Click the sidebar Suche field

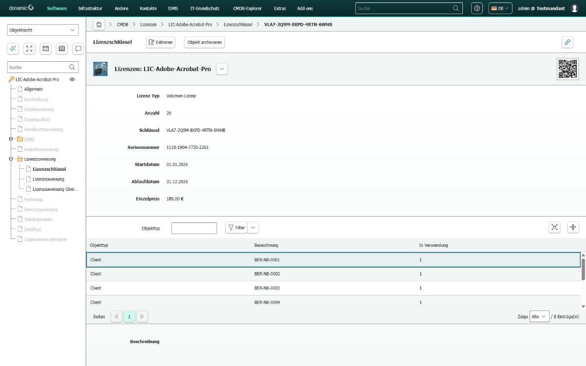(x=43, y=67)
